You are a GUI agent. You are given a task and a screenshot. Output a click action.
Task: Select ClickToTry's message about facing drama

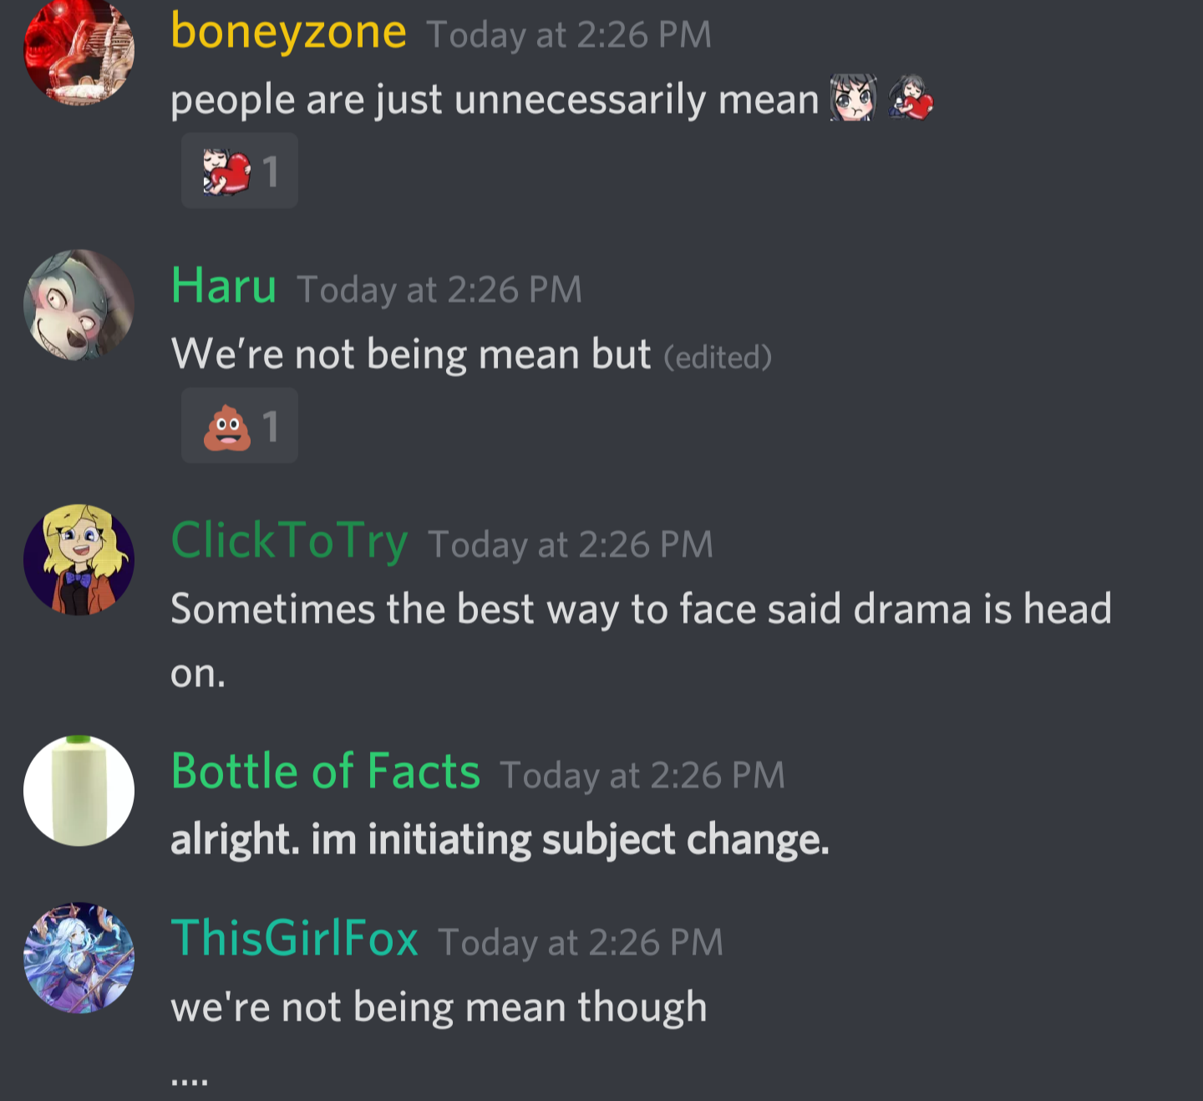coord(641,640)
